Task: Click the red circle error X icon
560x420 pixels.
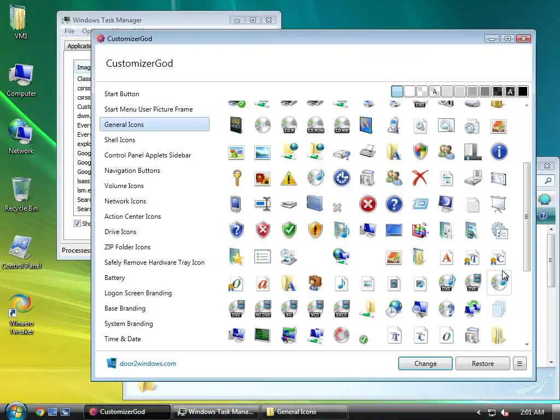Action: [x=368, y=205]
